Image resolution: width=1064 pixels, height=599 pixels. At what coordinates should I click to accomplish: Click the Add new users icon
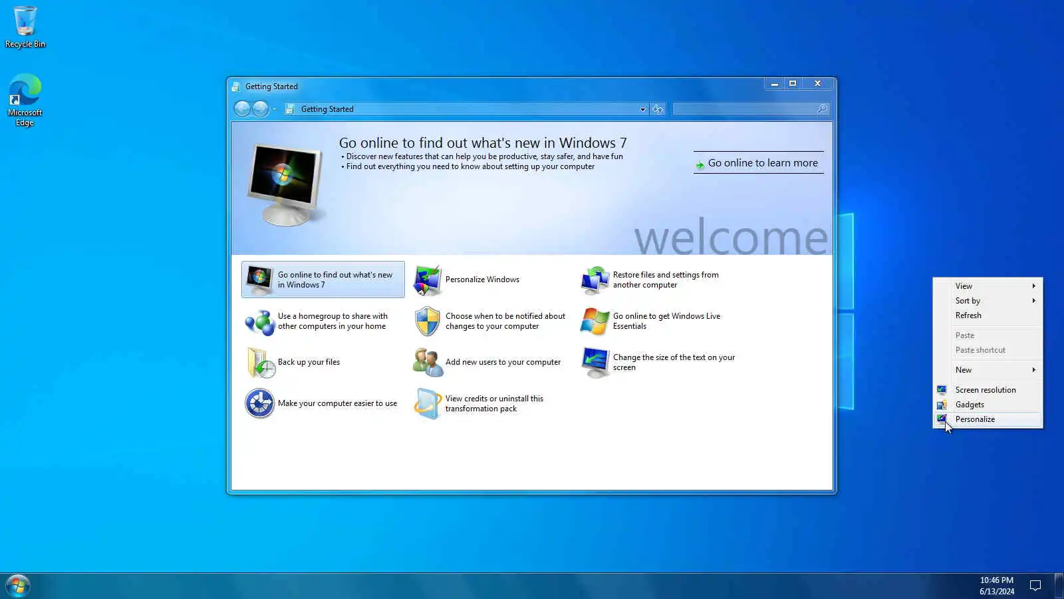427,363
